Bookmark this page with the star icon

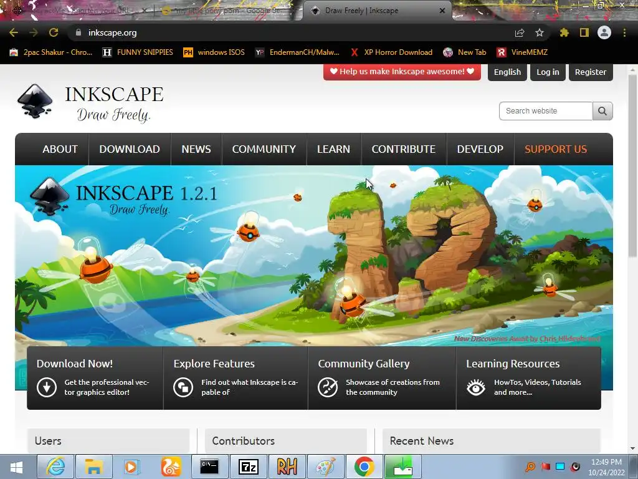point(540,32)
